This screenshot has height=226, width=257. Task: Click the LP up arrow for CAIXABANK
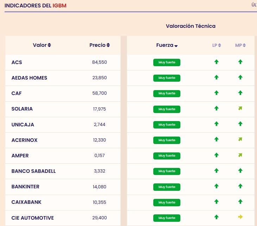point(217,202)
